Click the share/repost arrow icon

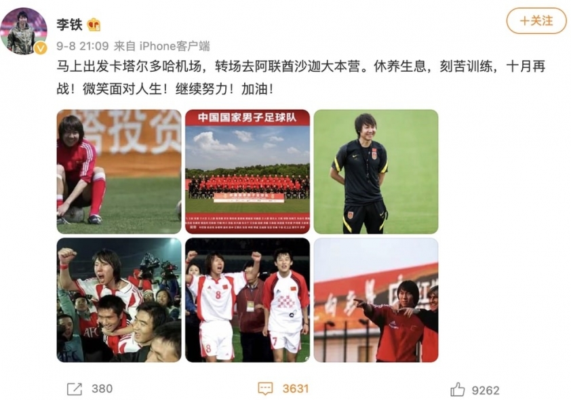click(x=75, y=388)
